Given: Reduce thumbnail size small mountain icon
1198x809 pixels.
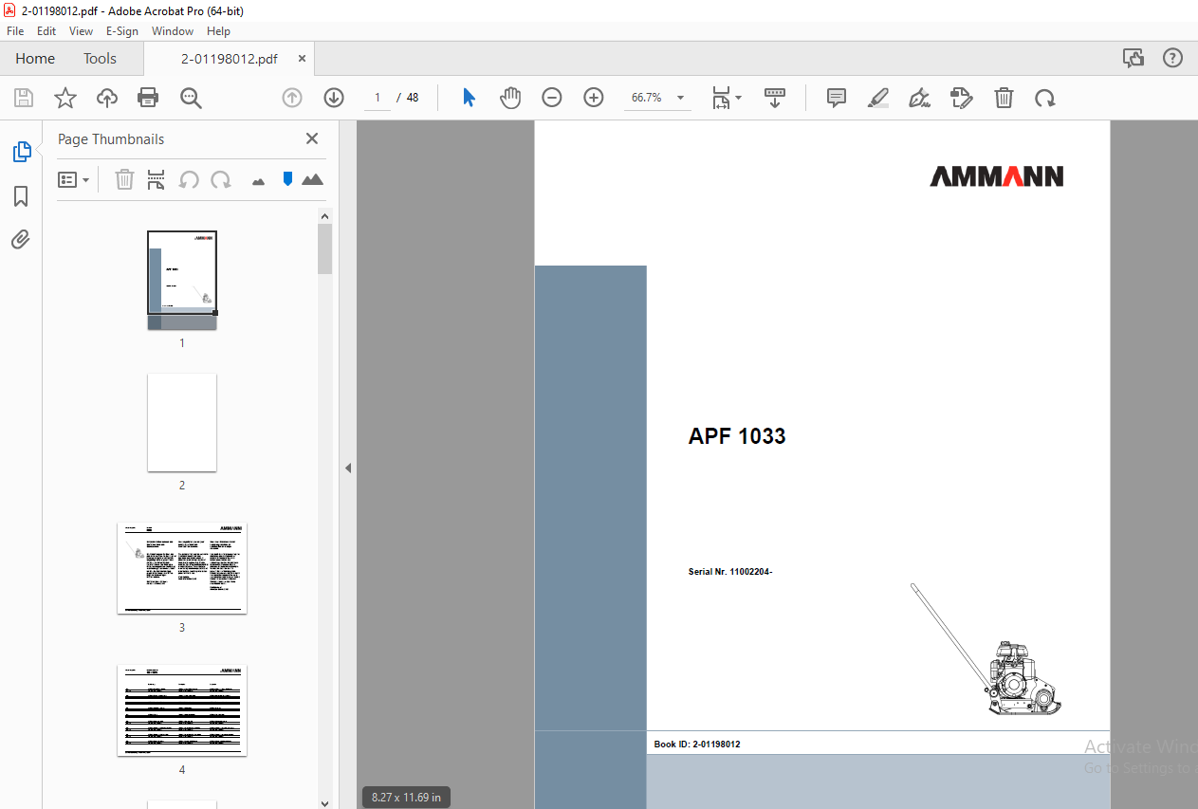Looking at the screenshot, I should tap(258, 180).
